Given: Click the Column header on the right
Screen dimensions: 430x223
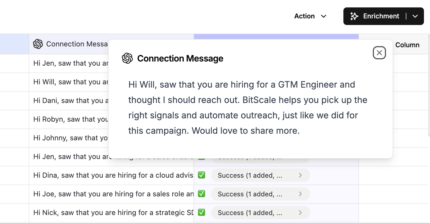Looking at the screenshot, I should tap(407, 45).
